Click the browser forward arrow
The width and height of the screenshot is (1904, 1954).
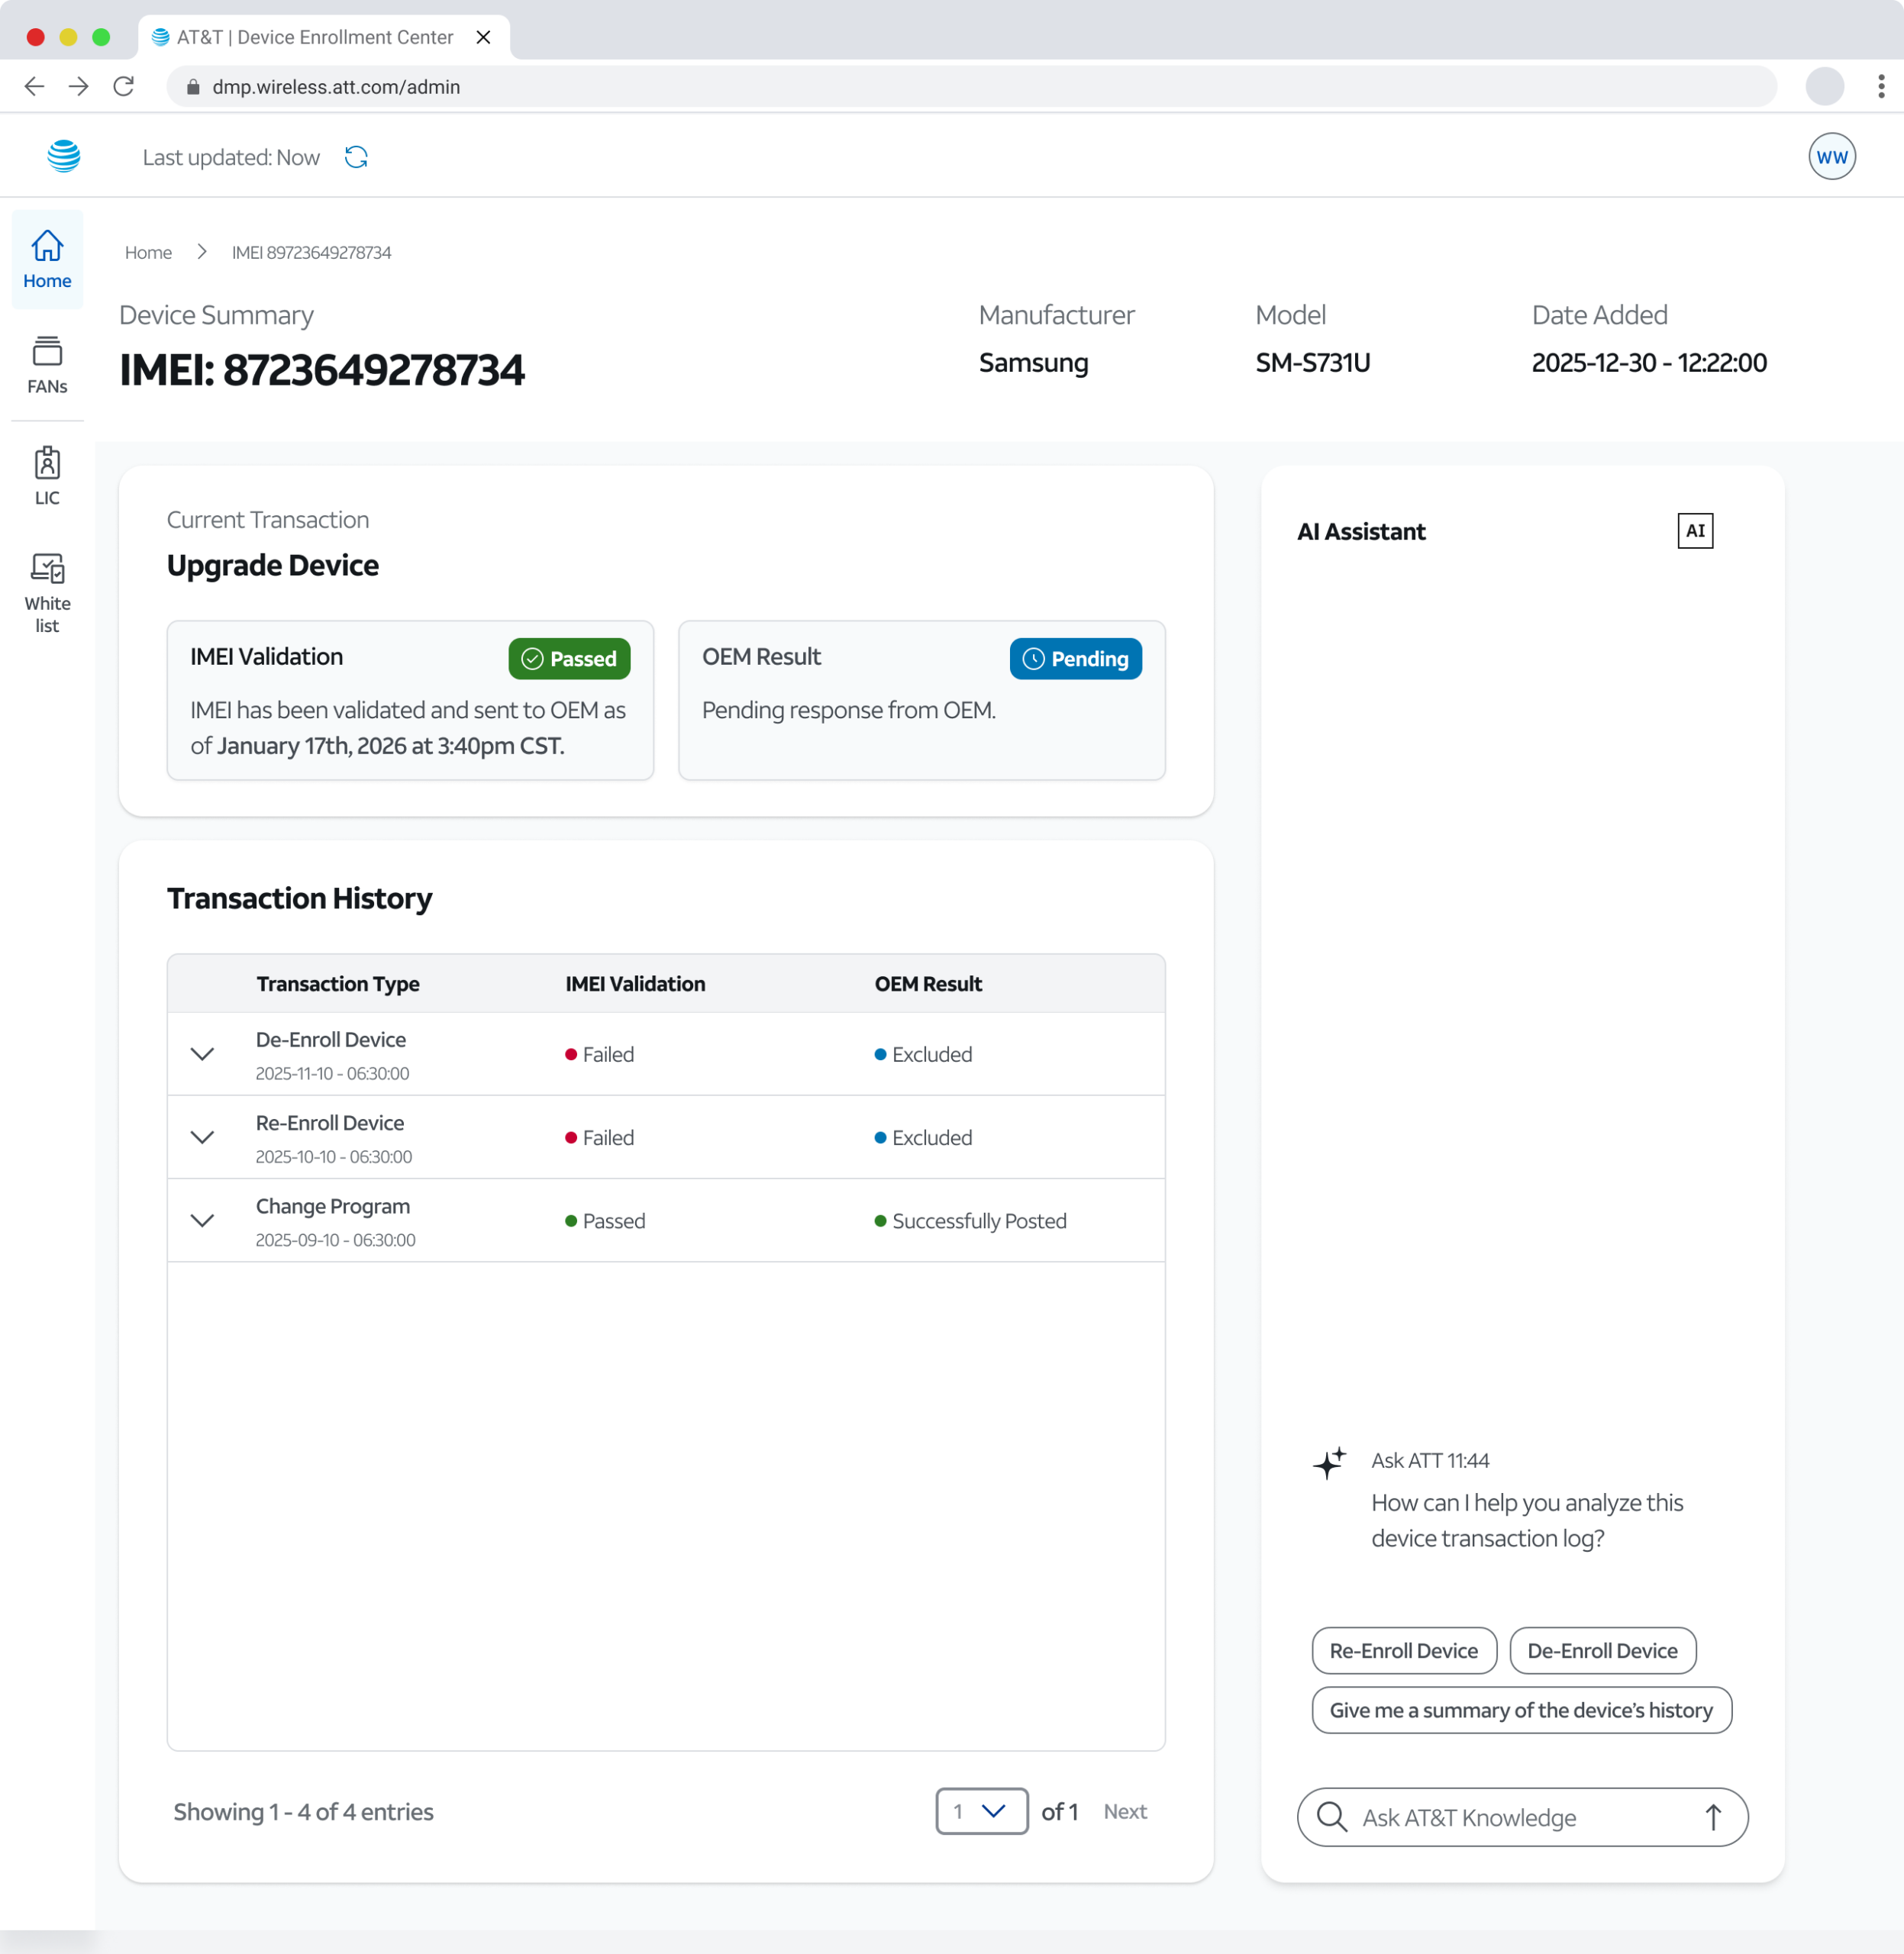[x=78, y=86]
